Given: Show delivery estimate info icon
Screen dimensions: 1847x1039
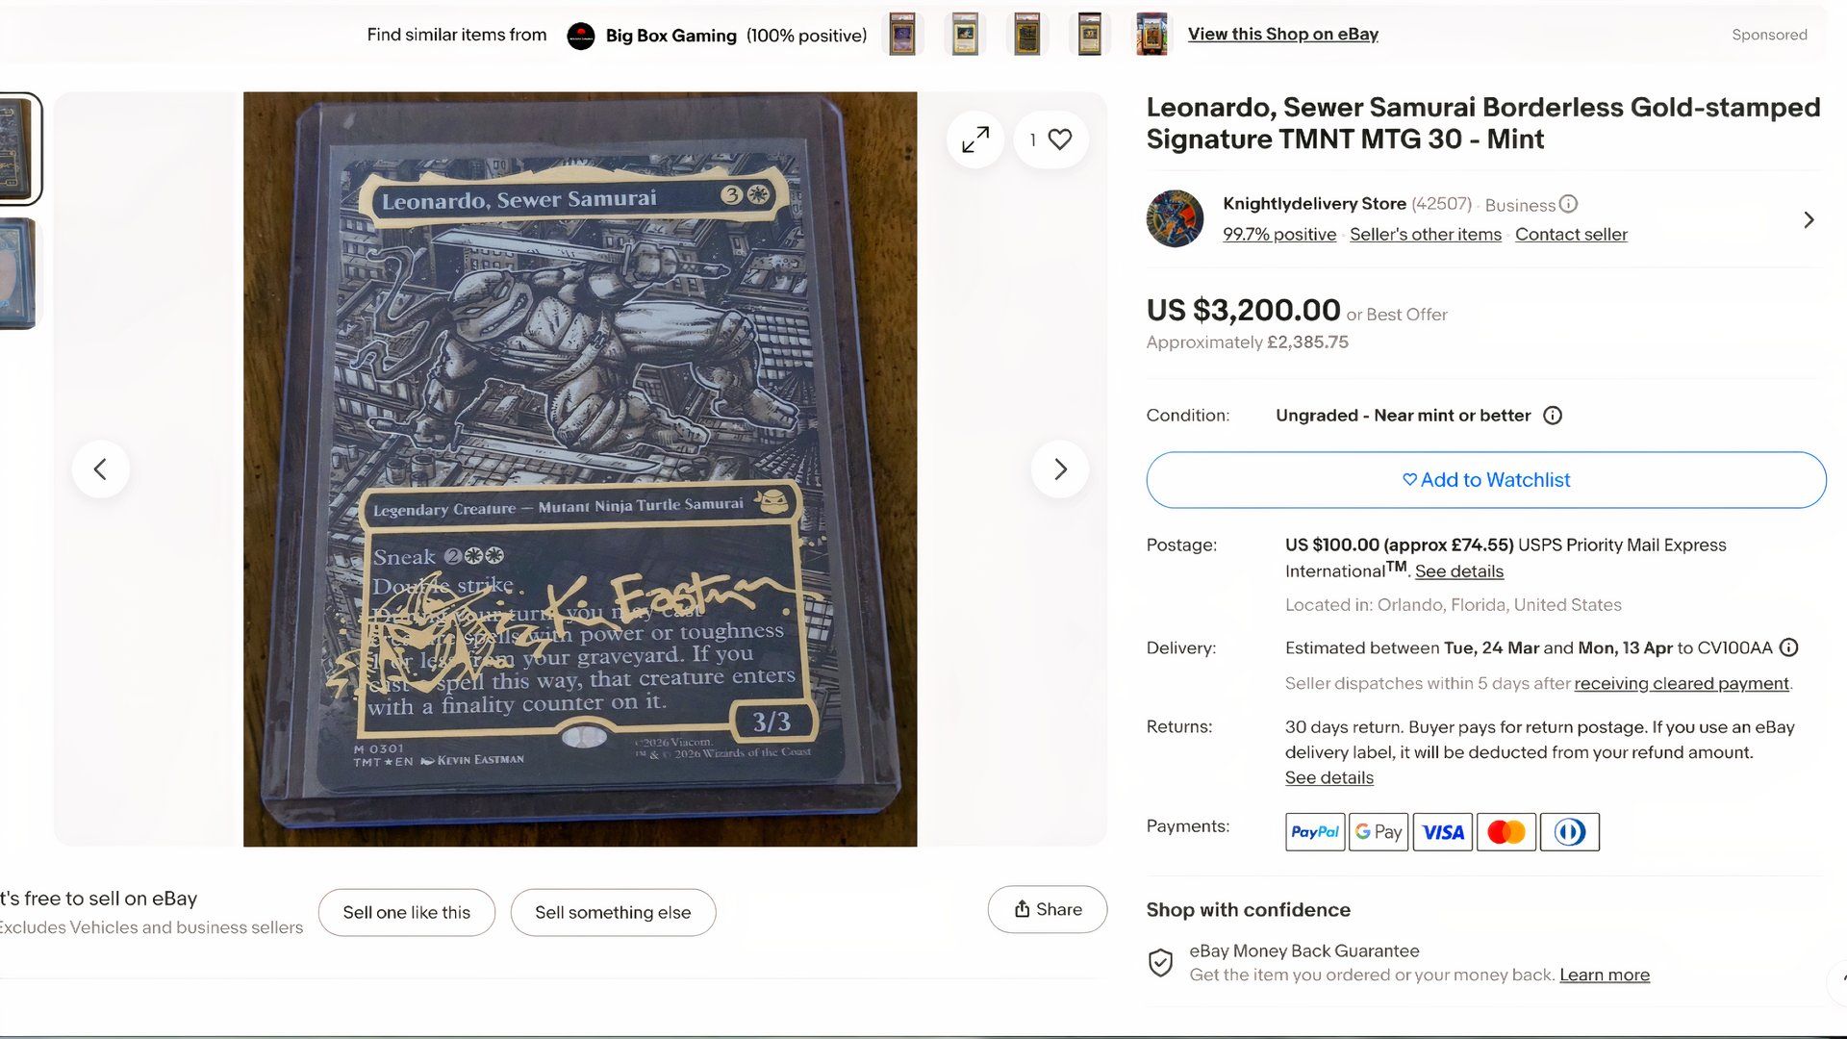Looking at the screenshot, I should click(1788, 647).
